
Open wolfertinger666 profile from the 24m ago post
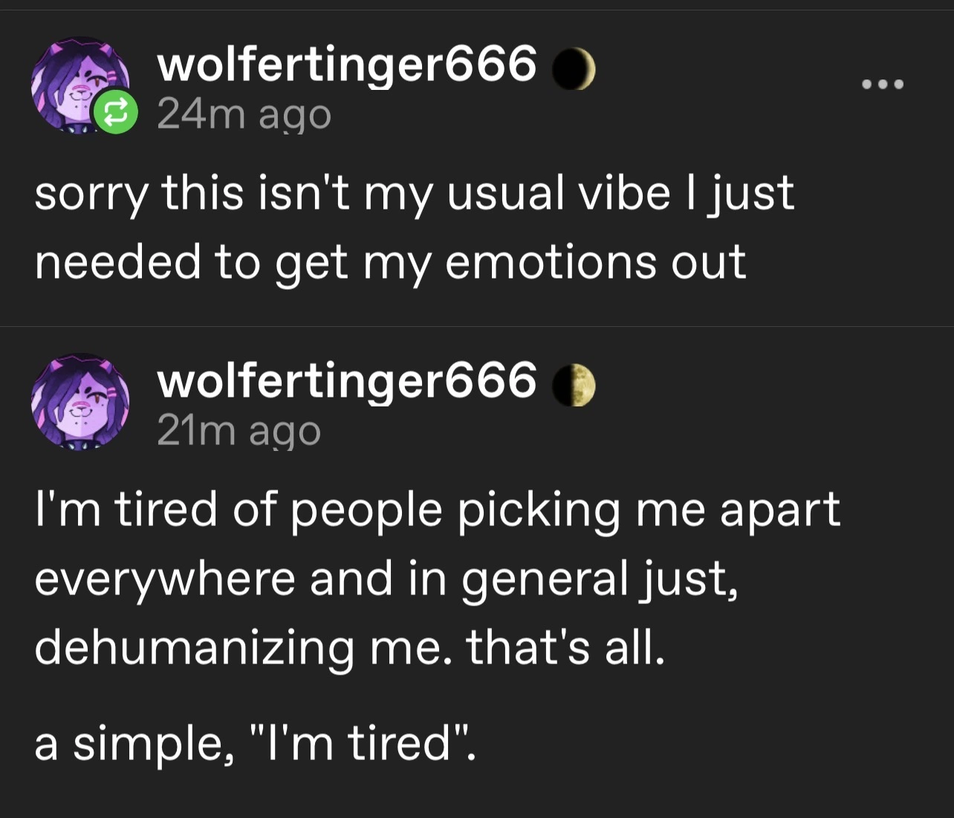346,64
